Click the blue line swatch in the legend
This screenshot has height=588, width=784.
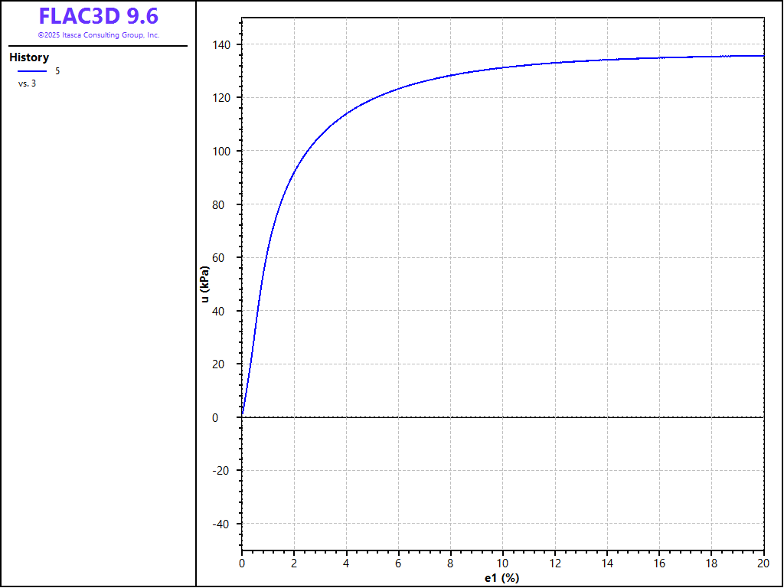(32, 71)
